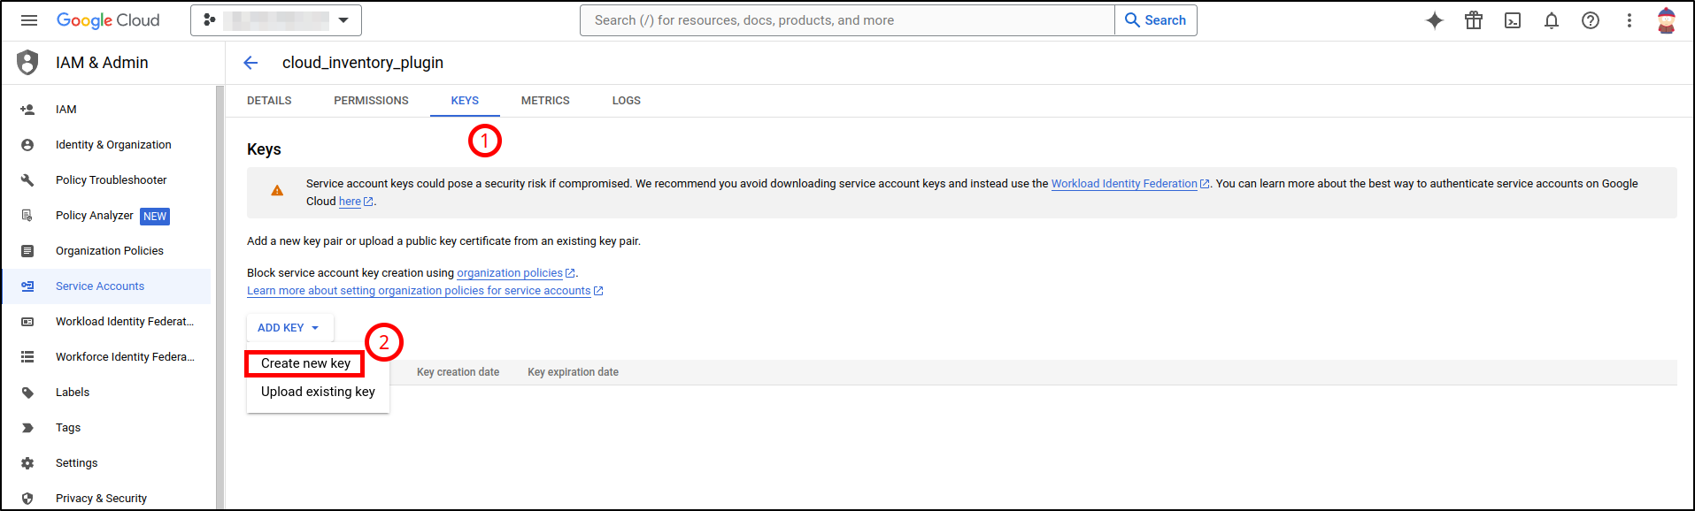
Task: Open Policy Troubleshooter in sidebar
Action: (x=111, y=180)
